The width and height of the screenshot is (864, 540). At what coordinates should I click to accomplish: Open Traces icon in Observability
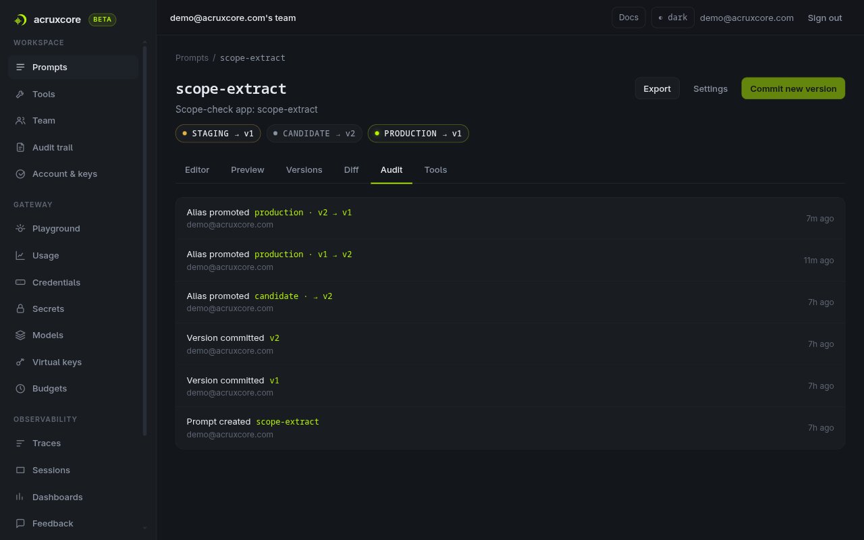coord(20,443)
